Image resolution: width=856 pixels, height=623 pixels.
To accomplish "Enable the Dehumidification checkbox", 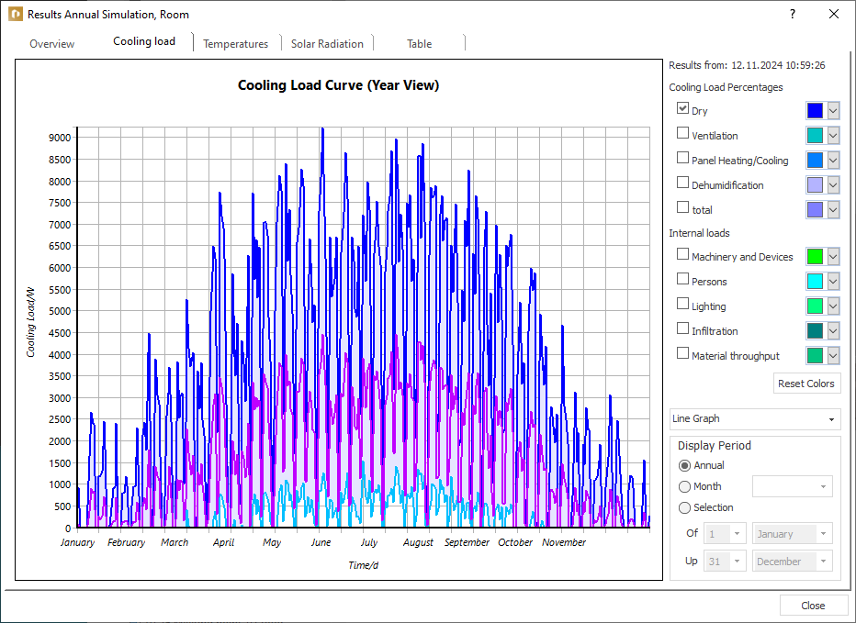I will click(x=682, y=183).
